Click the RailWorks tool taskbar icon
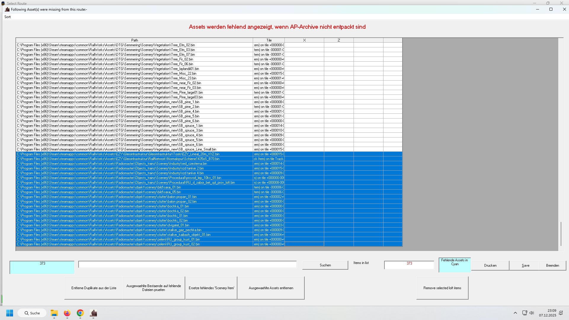The image size is (569, 320). tap(93, 313)
